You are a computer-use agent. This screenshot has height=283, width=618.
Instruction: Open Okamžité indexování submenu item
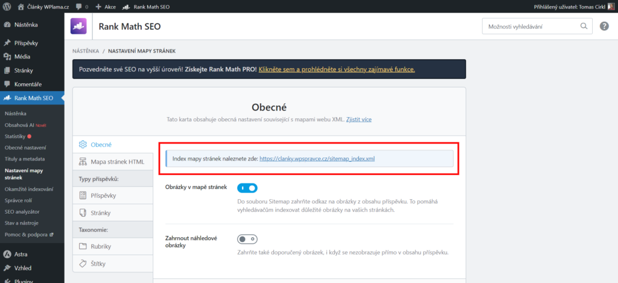click(29, 189)
